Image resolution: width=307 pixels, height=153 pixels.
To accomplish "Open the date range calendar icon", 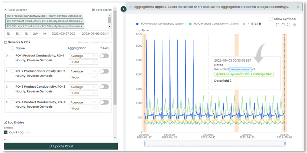I will click(108, 34).
